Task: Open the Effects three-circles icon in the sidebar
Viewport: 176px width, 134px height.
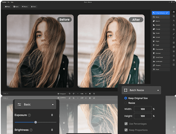Action: [174, 29]
